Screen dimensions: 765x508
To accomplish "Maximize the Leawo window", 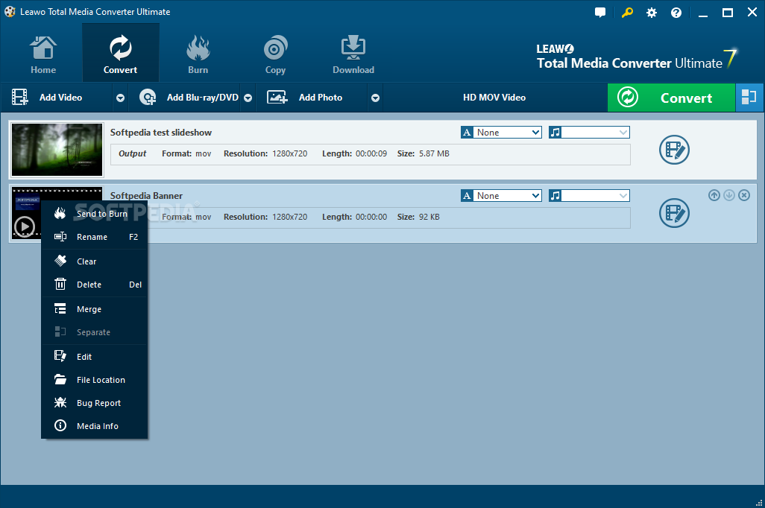I will [x=728, y=13].
